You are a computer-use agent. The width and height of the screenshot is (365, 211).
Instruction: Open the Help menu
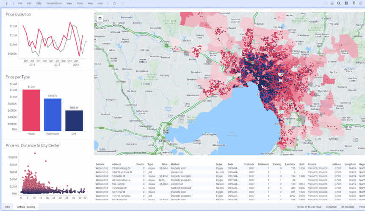pyautogui.click(x=90, y=3)
